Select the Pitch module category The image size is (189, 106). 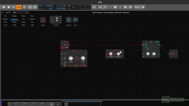(x=14, y=25)
